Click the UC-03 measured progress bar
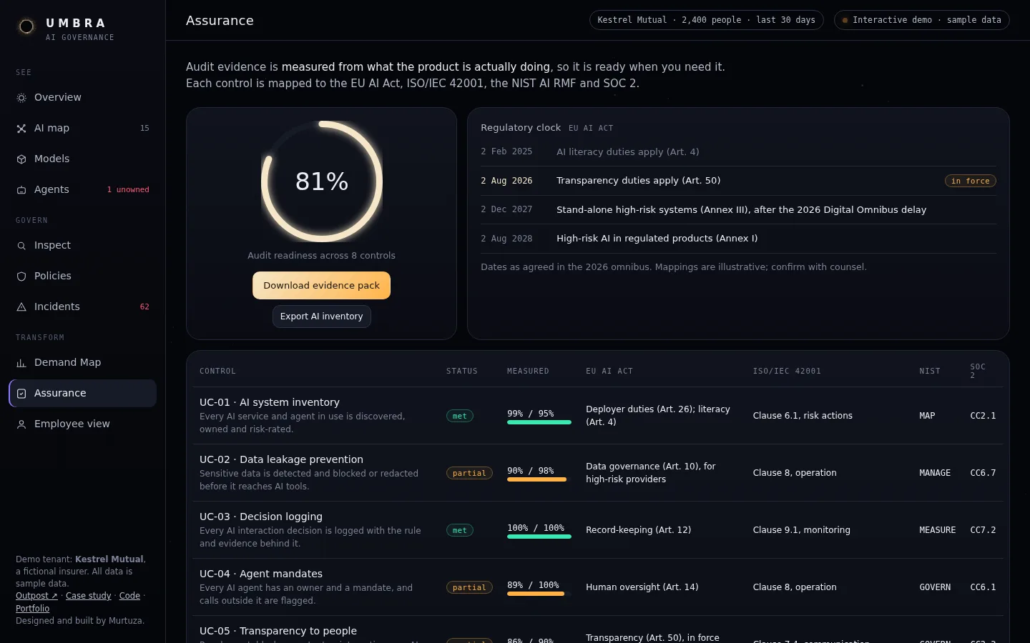The image size is (1030, 643). click(x=539, y=537)
